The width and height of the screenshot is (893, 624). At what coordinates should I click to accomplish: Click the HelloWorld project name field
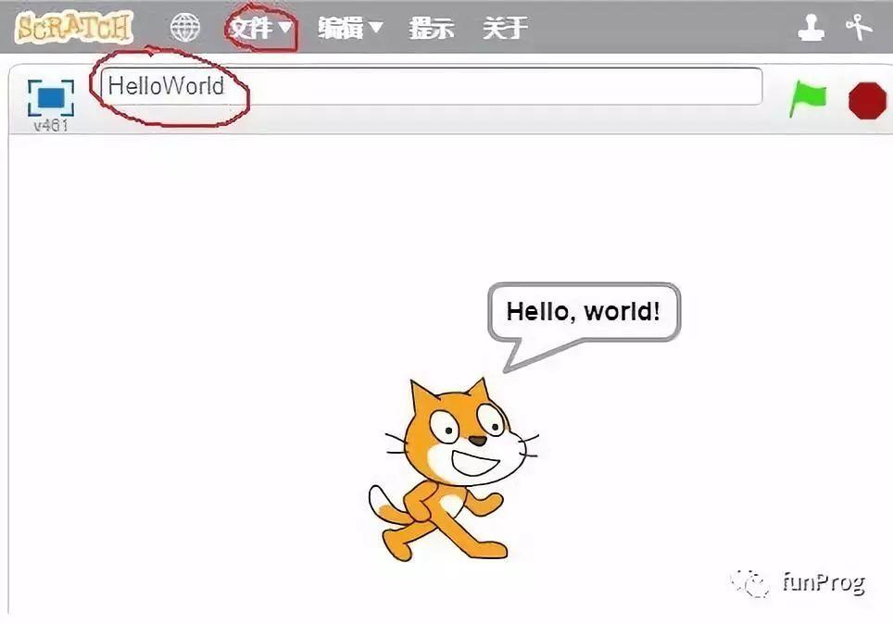(x=431, y=86)
